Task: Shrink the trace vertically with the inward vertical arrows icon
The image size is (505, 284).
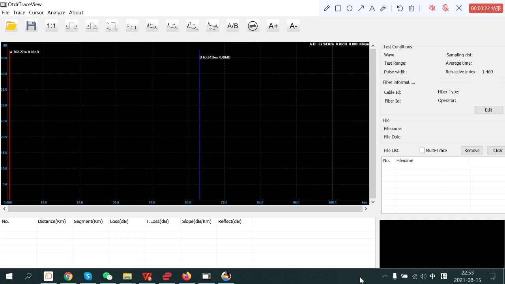Action: pos(132,26)
